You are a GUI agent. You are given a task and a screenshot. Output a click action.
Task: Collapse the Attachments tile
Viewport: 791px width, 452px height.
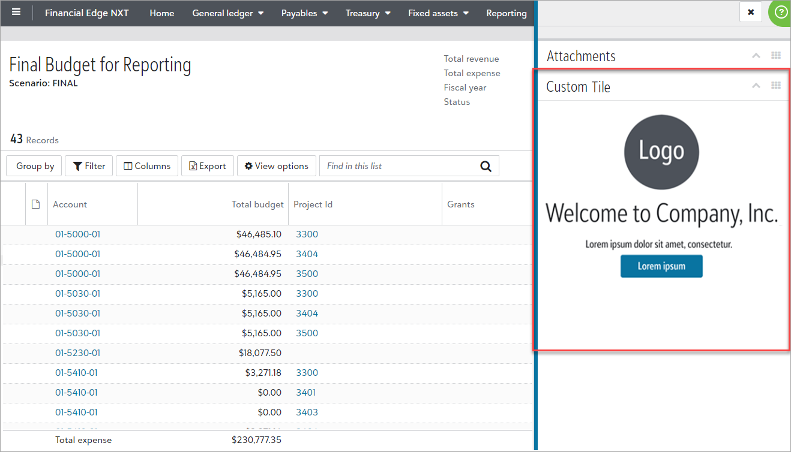tap(756, 56)
